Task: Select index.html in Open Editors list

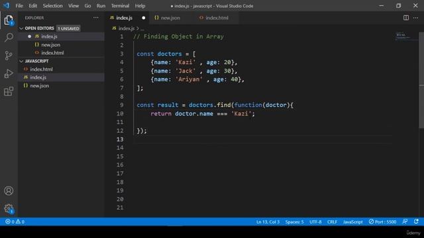Action: click(x=62, y=53)
